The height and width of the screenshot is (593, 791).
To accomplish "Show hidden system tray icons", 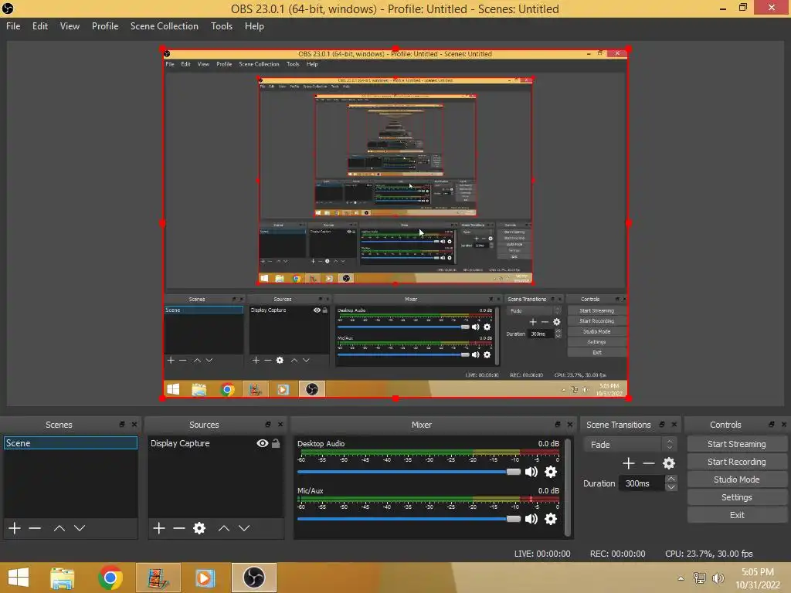I will [x=681, y=578].
